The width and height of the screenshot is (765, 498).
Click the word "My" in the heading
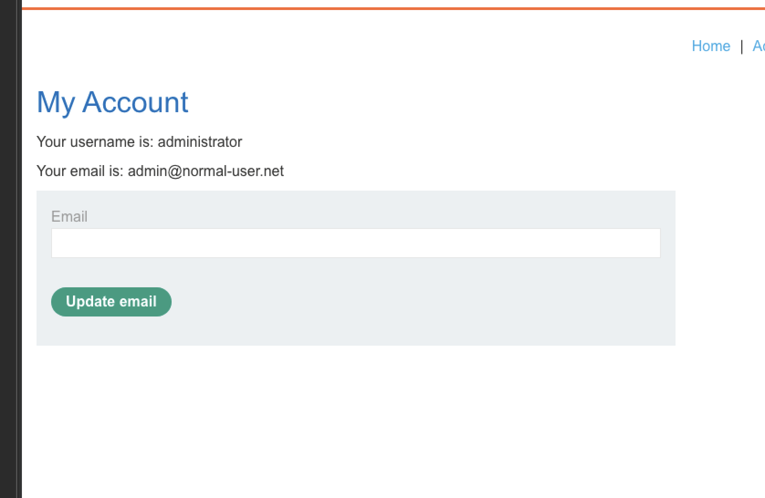tap(56, 102)
